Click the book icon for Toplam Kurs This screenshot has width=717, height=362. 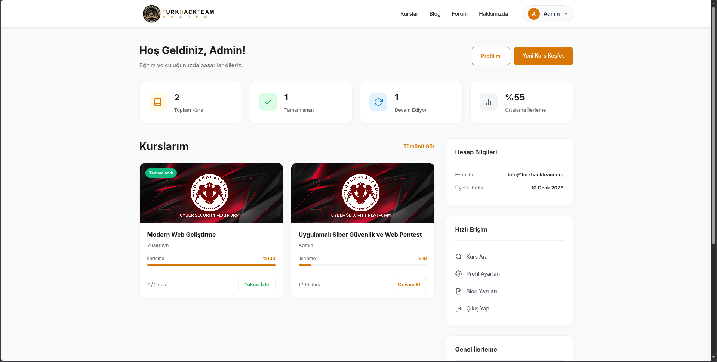(x=158, y=102)
